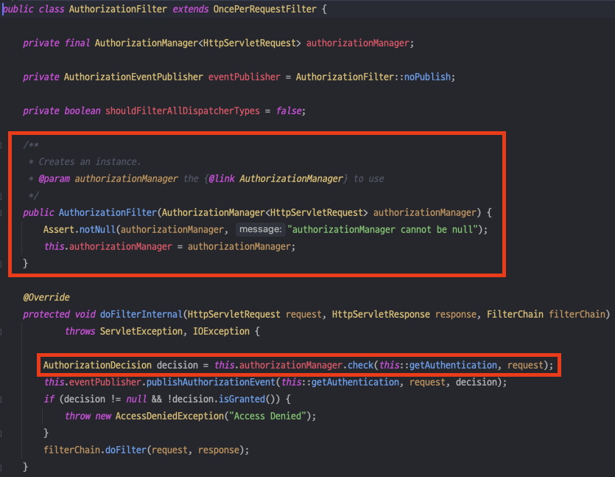
Task: Click the check method call
Action: tap(361, 365)
